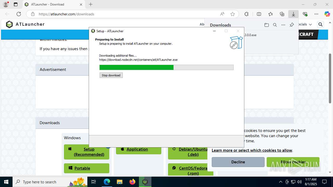The height and width of the screenshot is (187, 333).
Task: Open File Explorer from the taskbar
Action: (x=119, y=182)
